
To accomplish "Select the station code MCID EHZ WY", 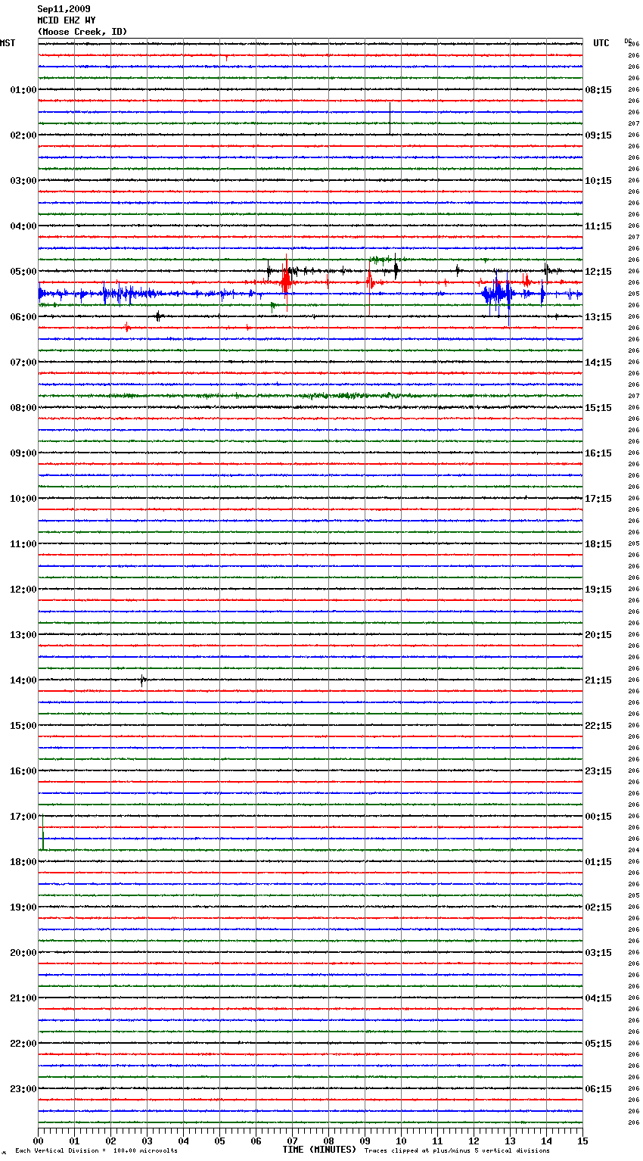I will pos(67,20).
